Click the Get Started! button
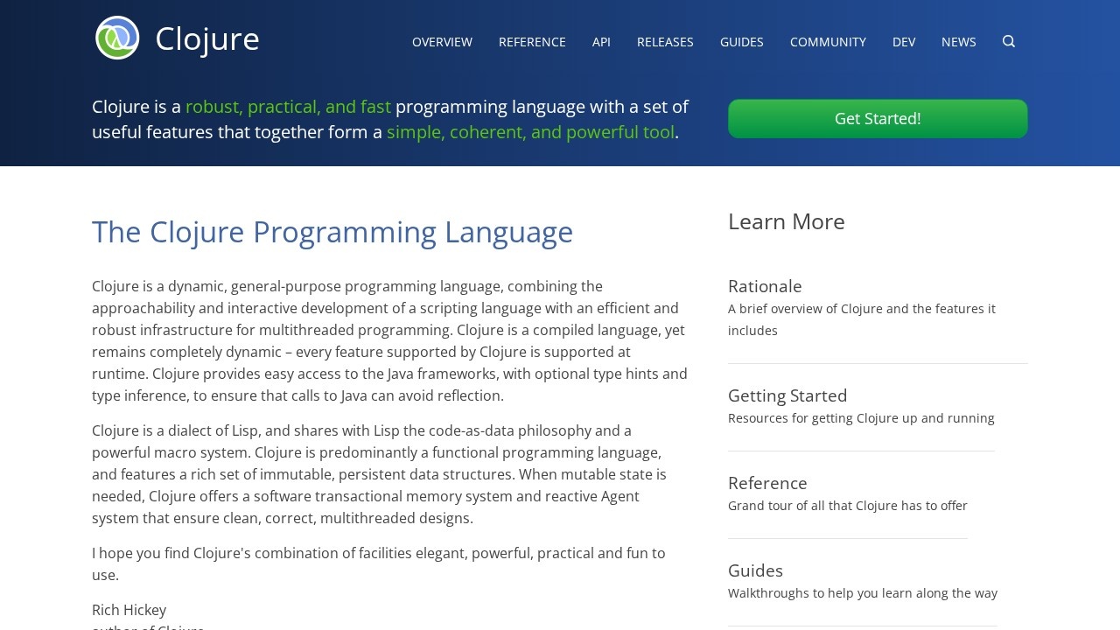1120x630 pixels. (x=878, y=118)
